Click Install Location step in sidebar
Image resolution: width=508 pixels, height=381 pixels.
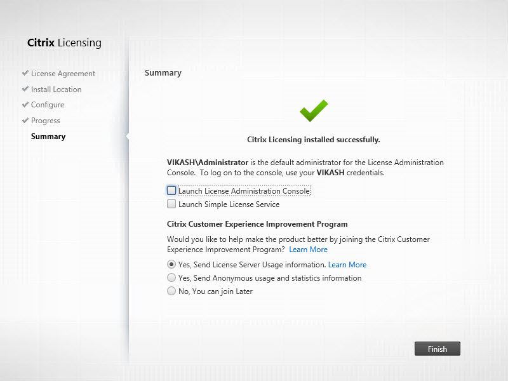[x=56, y=90]
